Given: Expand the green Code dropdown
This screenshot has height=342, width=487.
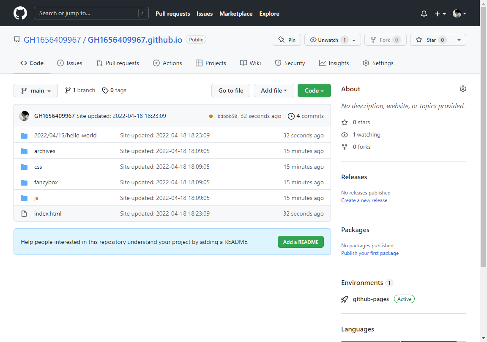Looking at the screenshot, I should point(314,90).
